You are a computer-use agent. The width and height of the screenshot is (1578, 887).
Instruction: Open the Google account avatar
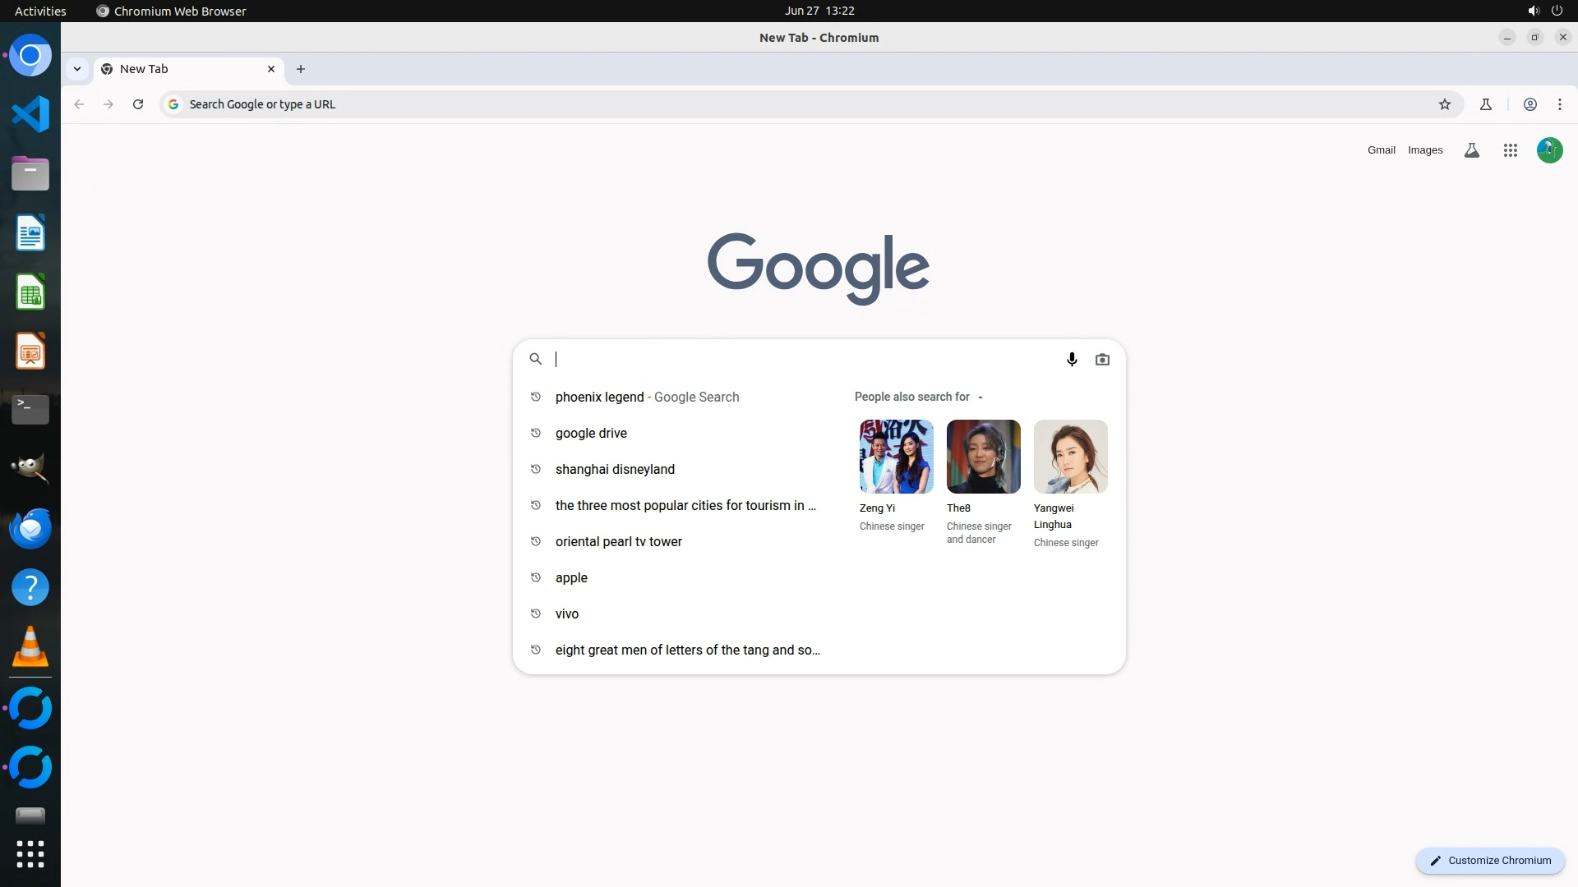(x=1549, y=150)
